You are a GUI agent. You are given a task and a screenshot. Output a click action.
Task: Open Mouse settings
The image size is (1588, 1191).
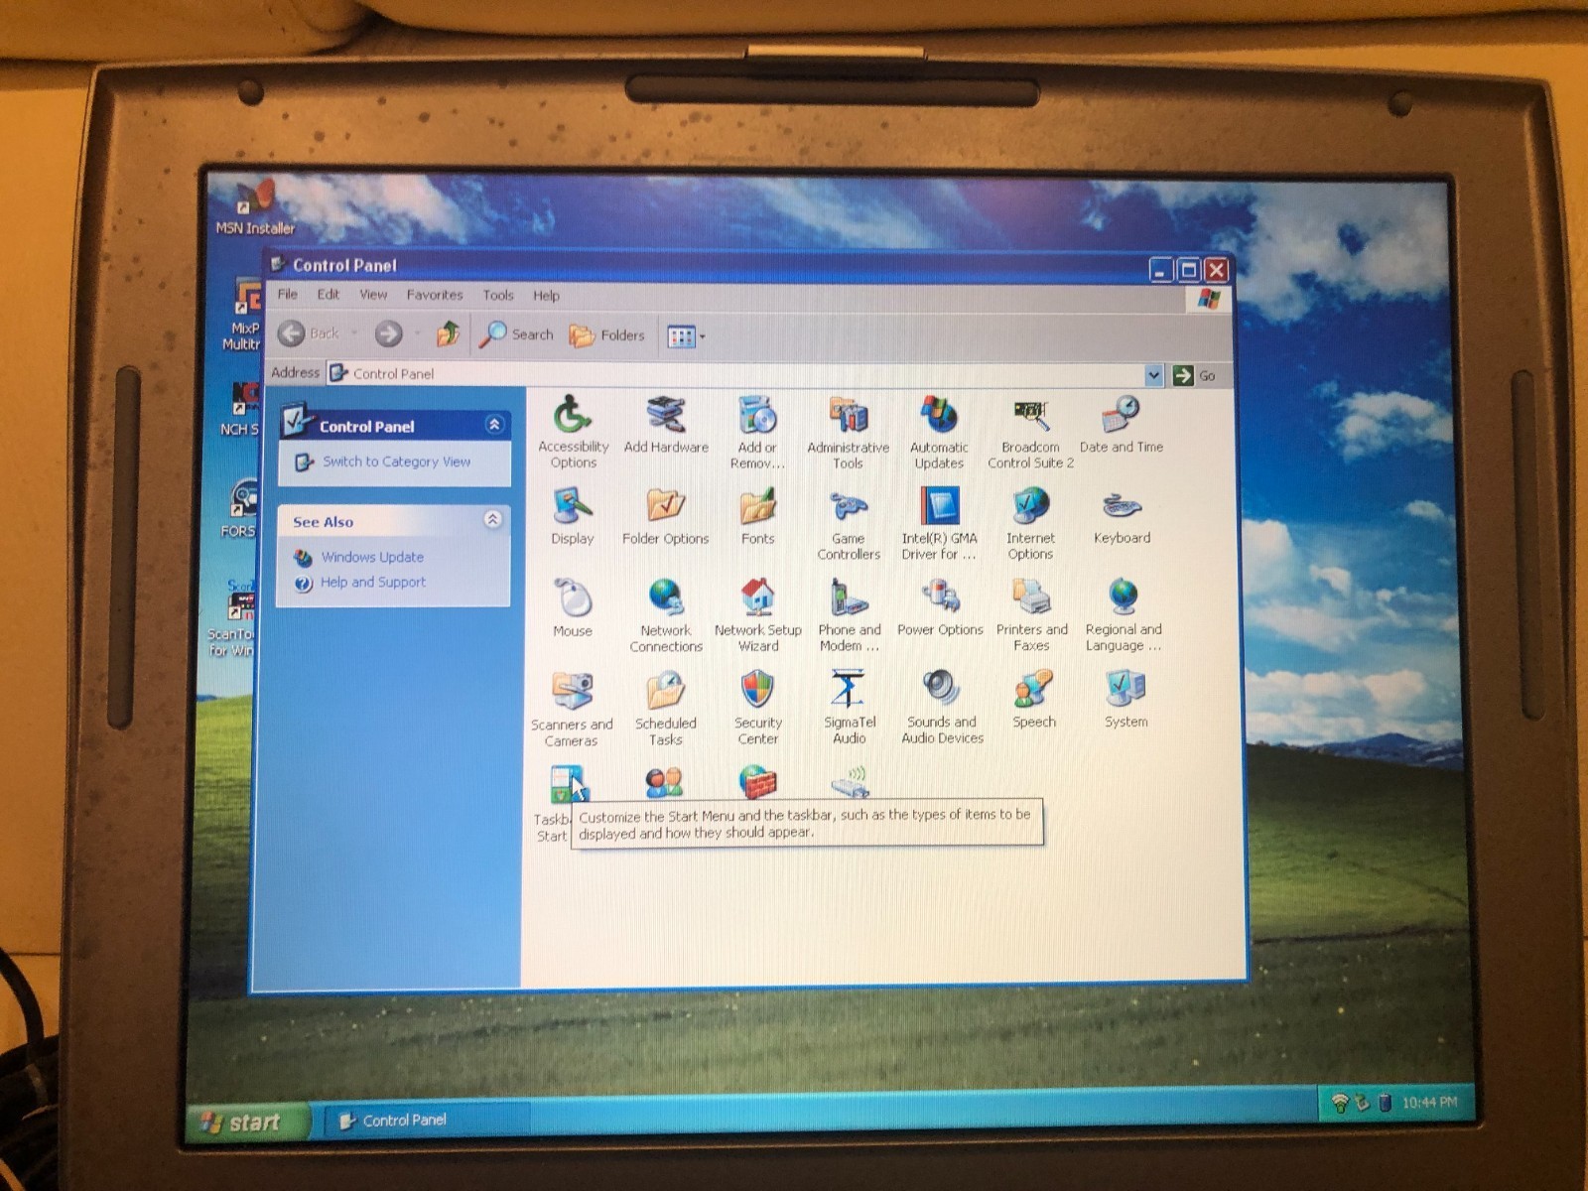pyautogui.click(x=573, y=608)
